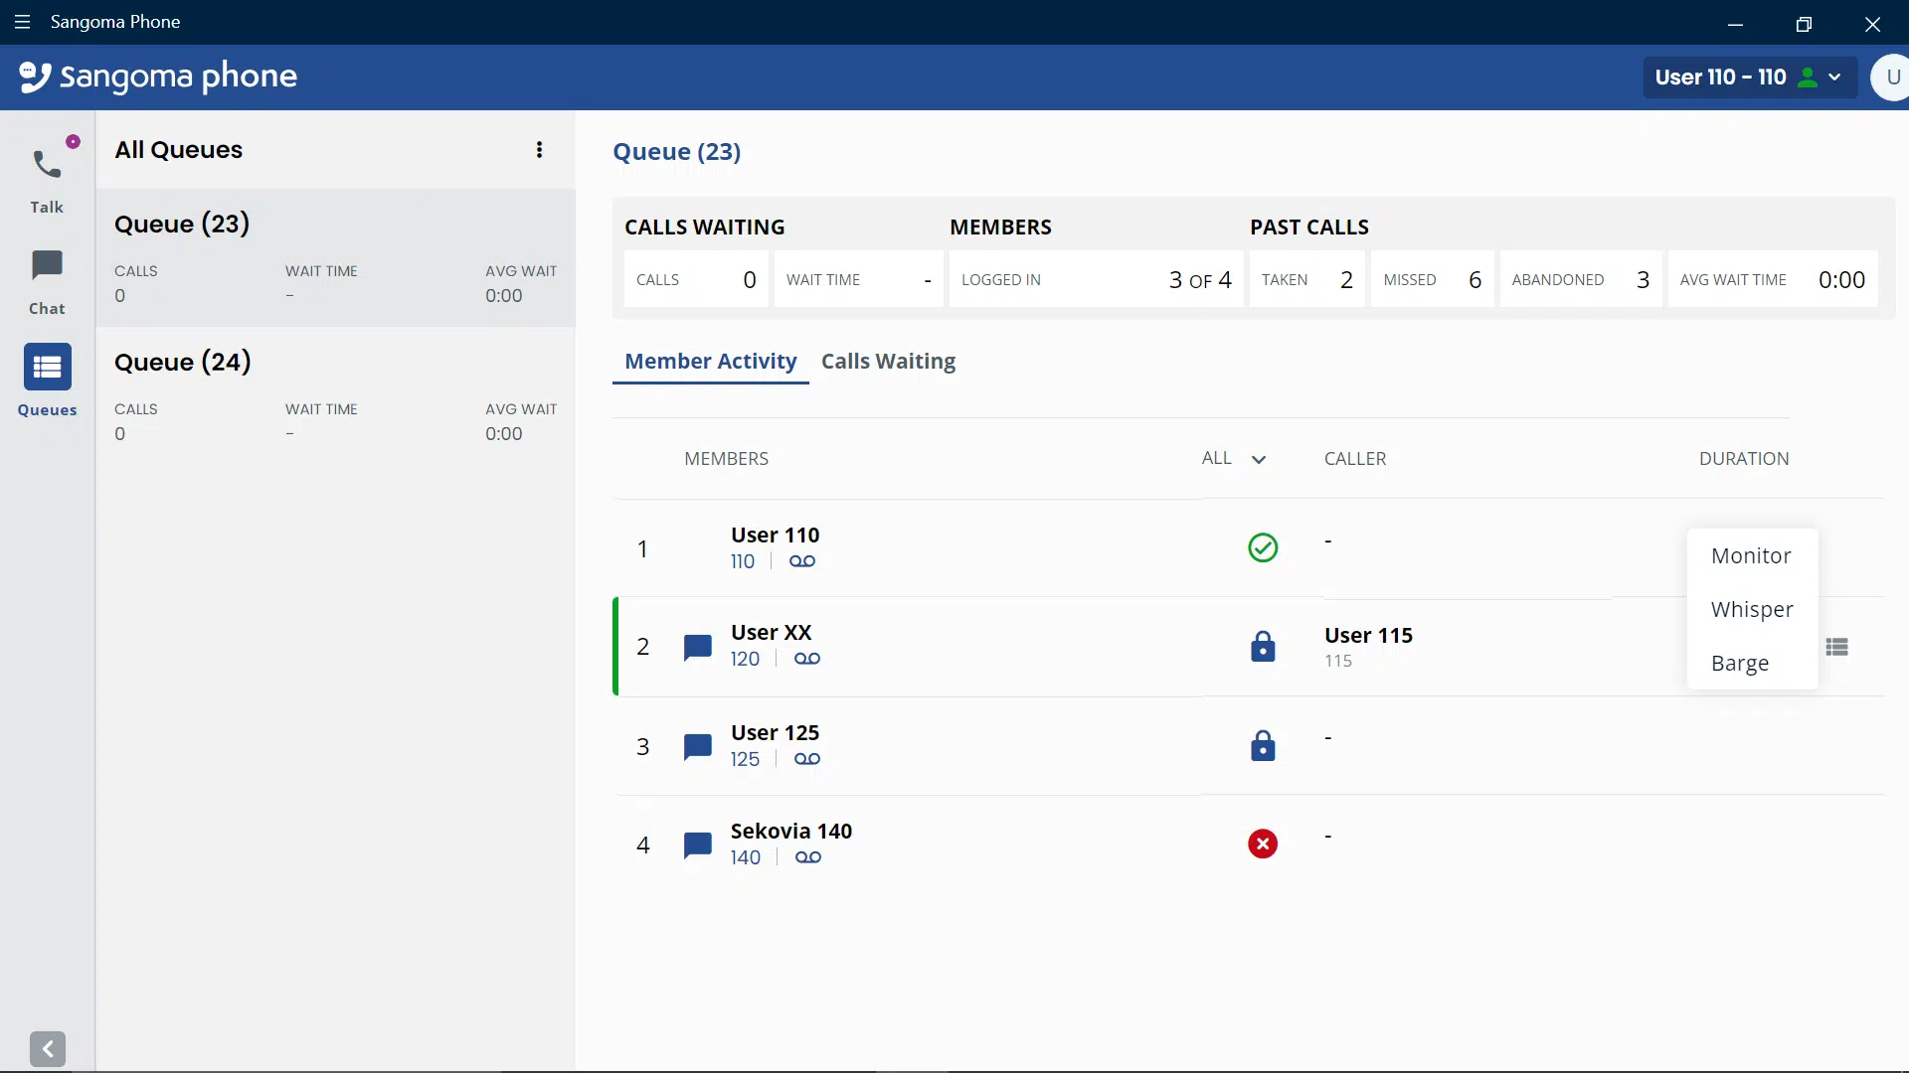The image size is (1909, 1073).
Task: Click lock status icon for User 125
Action: tap(1263, 745)
